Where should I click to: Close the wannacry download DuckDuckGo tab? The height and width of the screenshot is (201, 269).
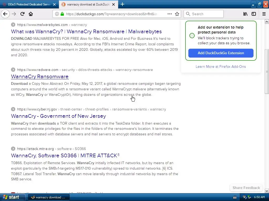coord(113,4)
